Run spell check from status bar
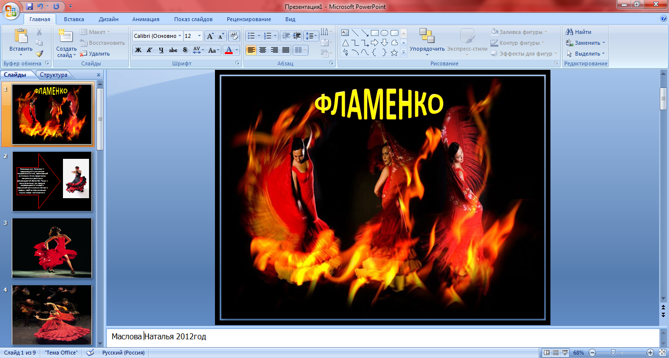The width and height of the screenshot is (669, 358). (x=90, y=353)
